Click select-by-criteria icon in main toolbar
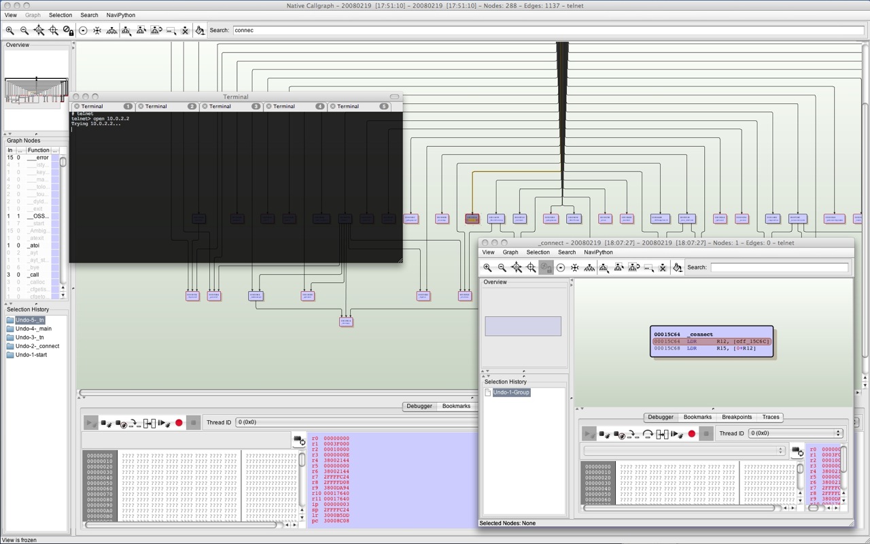The image size is (870, 544). tap(171, 30)
